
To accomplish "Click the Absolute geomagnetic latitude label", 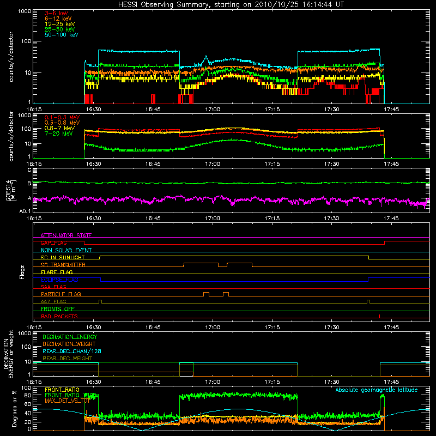I will coord(377,390).
